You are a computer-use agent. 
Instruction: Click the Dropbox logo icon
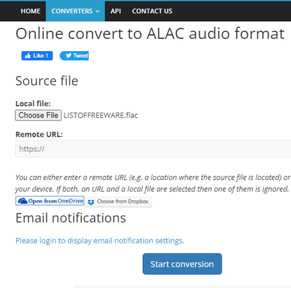pyautogui.click(x=91, y=202)
